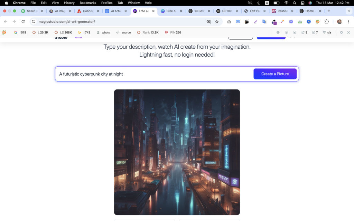This screenshot has width=354, height=221.
Task: Click the browser forward arrow
Action: pos(14,22)
